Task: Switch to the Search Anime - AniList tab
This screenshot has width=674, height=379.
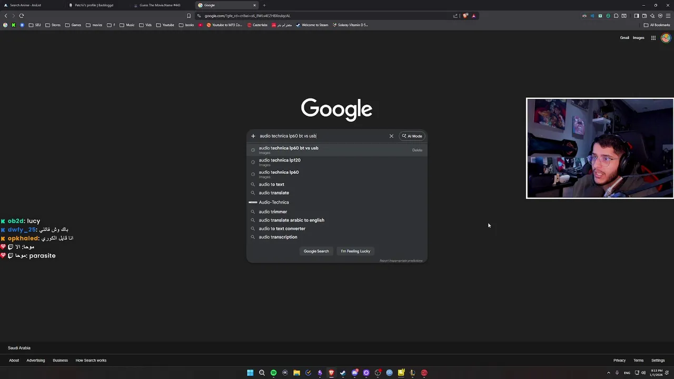Action: 33,5
